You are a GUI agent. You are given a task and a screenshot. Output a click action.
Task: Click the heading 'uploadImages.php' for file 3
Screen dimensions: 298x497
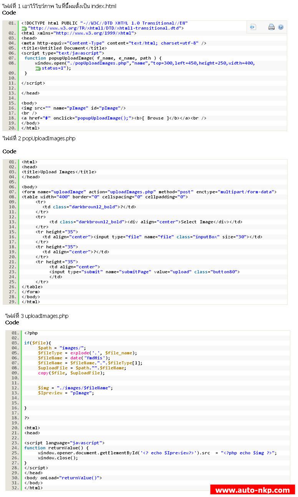point(37,316)
